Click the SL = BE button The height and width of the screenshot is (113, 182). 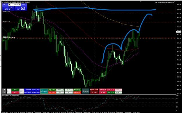click(94, 93)
